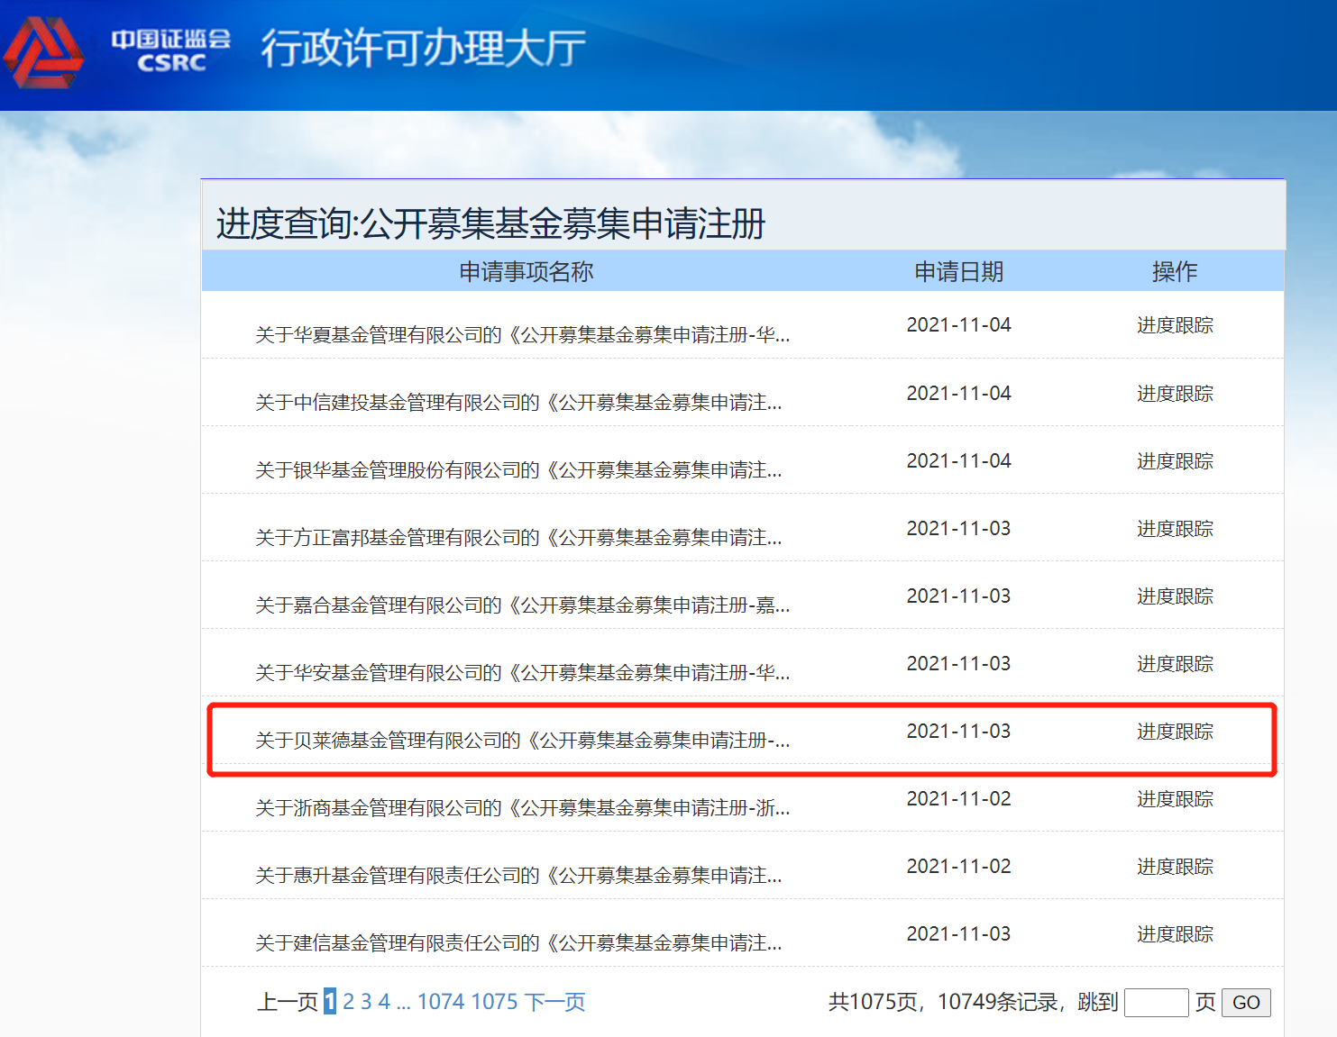Jump to last page 1075
This screenshot has height=1037, width=1337.
coord(495,1002)
